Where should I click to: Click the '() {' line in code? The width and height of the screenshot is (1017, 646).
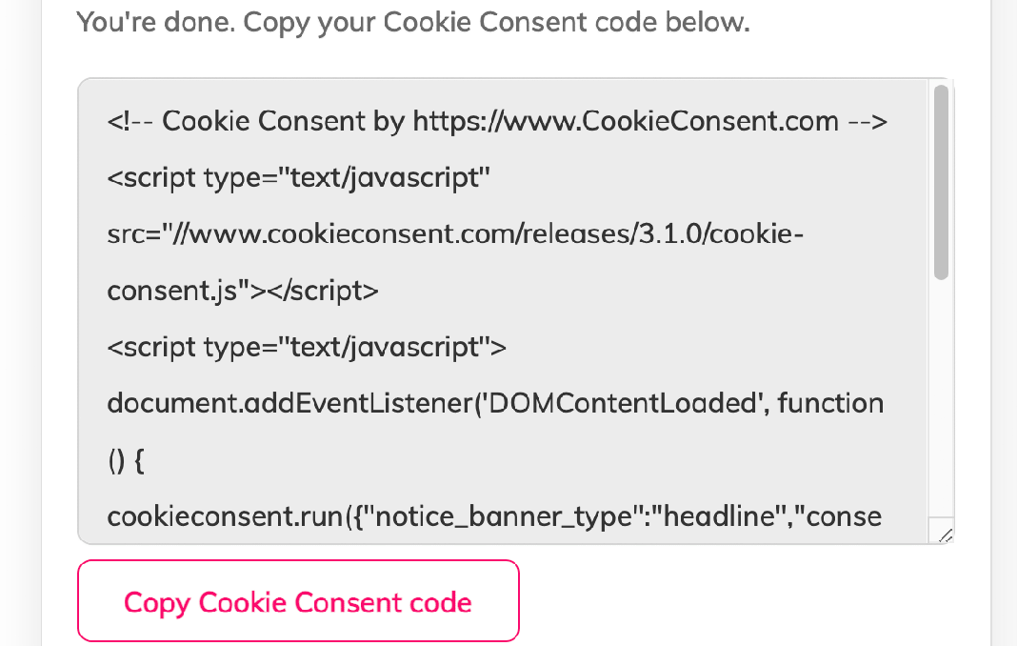tap(127, 460)
